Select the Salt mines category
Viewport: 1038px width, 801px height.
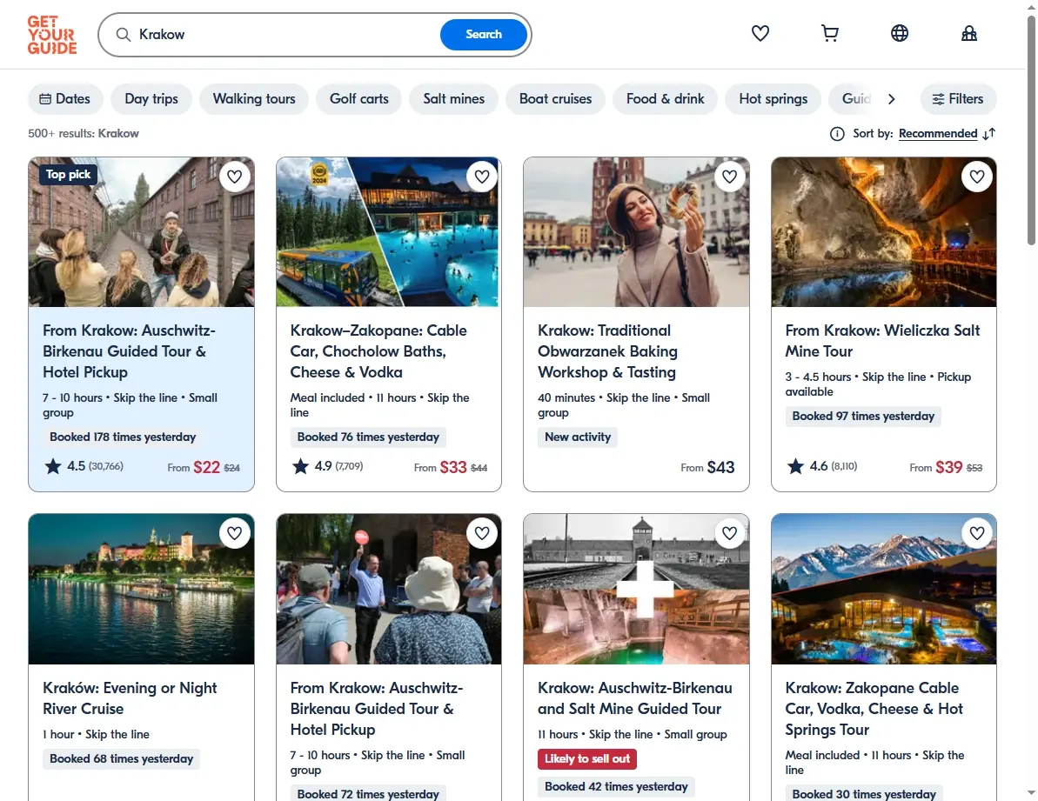pos(454,99)
